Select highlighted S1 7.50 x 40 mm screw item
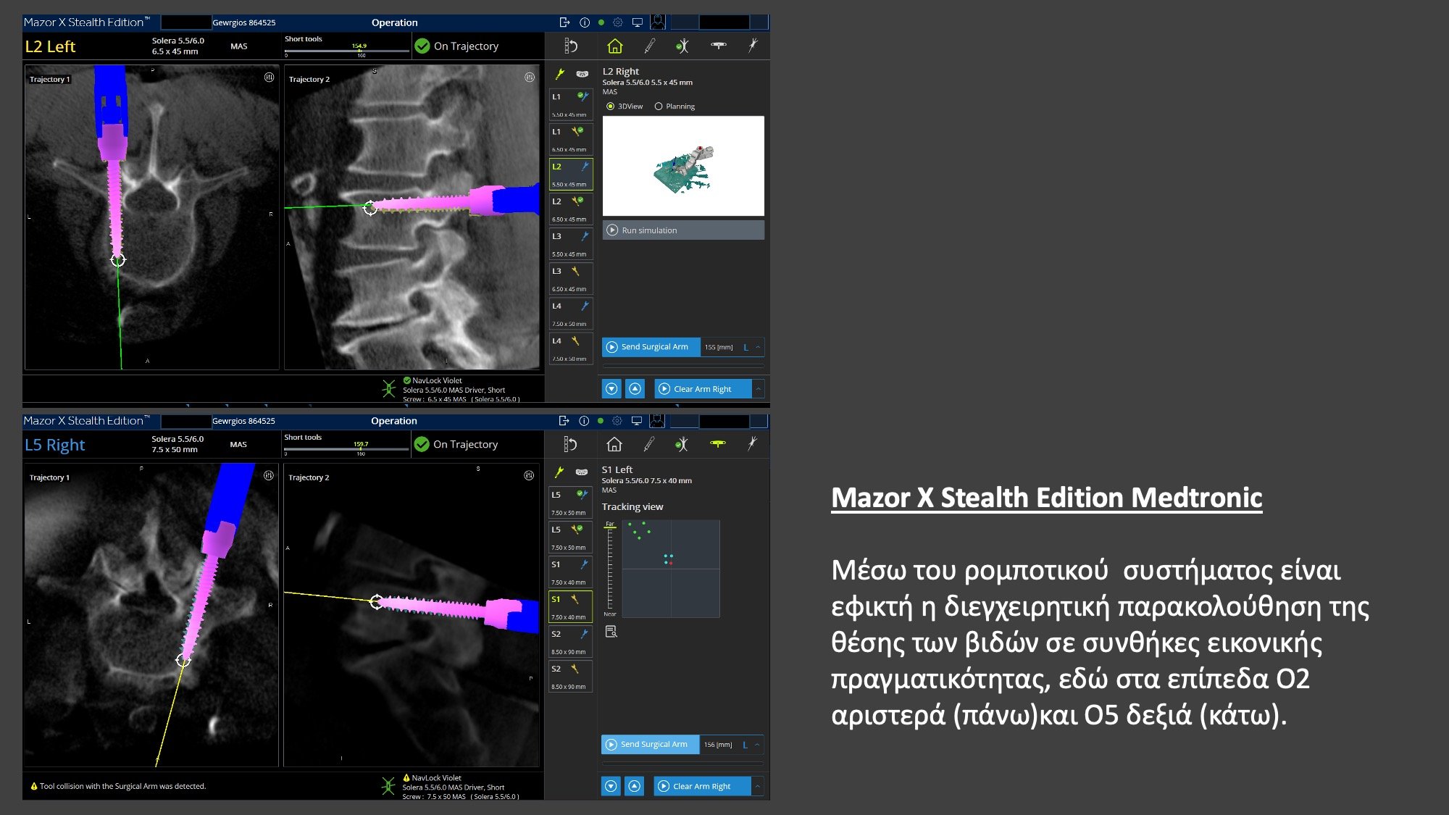Image resolution: width=1449 pixels, height=815 pixels. (x=570, y=607)
